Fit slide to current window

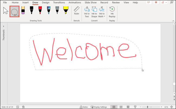(171, 107)
